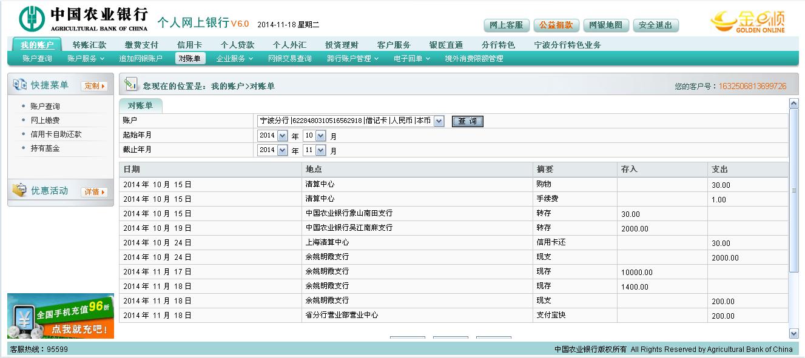Click the 优惠活动 gift icon
Screen dimensions: 805x358
(19, 191)
